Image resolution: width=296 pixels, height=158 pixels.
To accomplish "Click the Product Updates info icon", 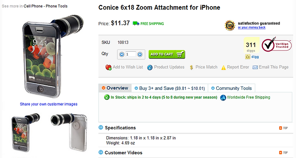I will 150,67.
